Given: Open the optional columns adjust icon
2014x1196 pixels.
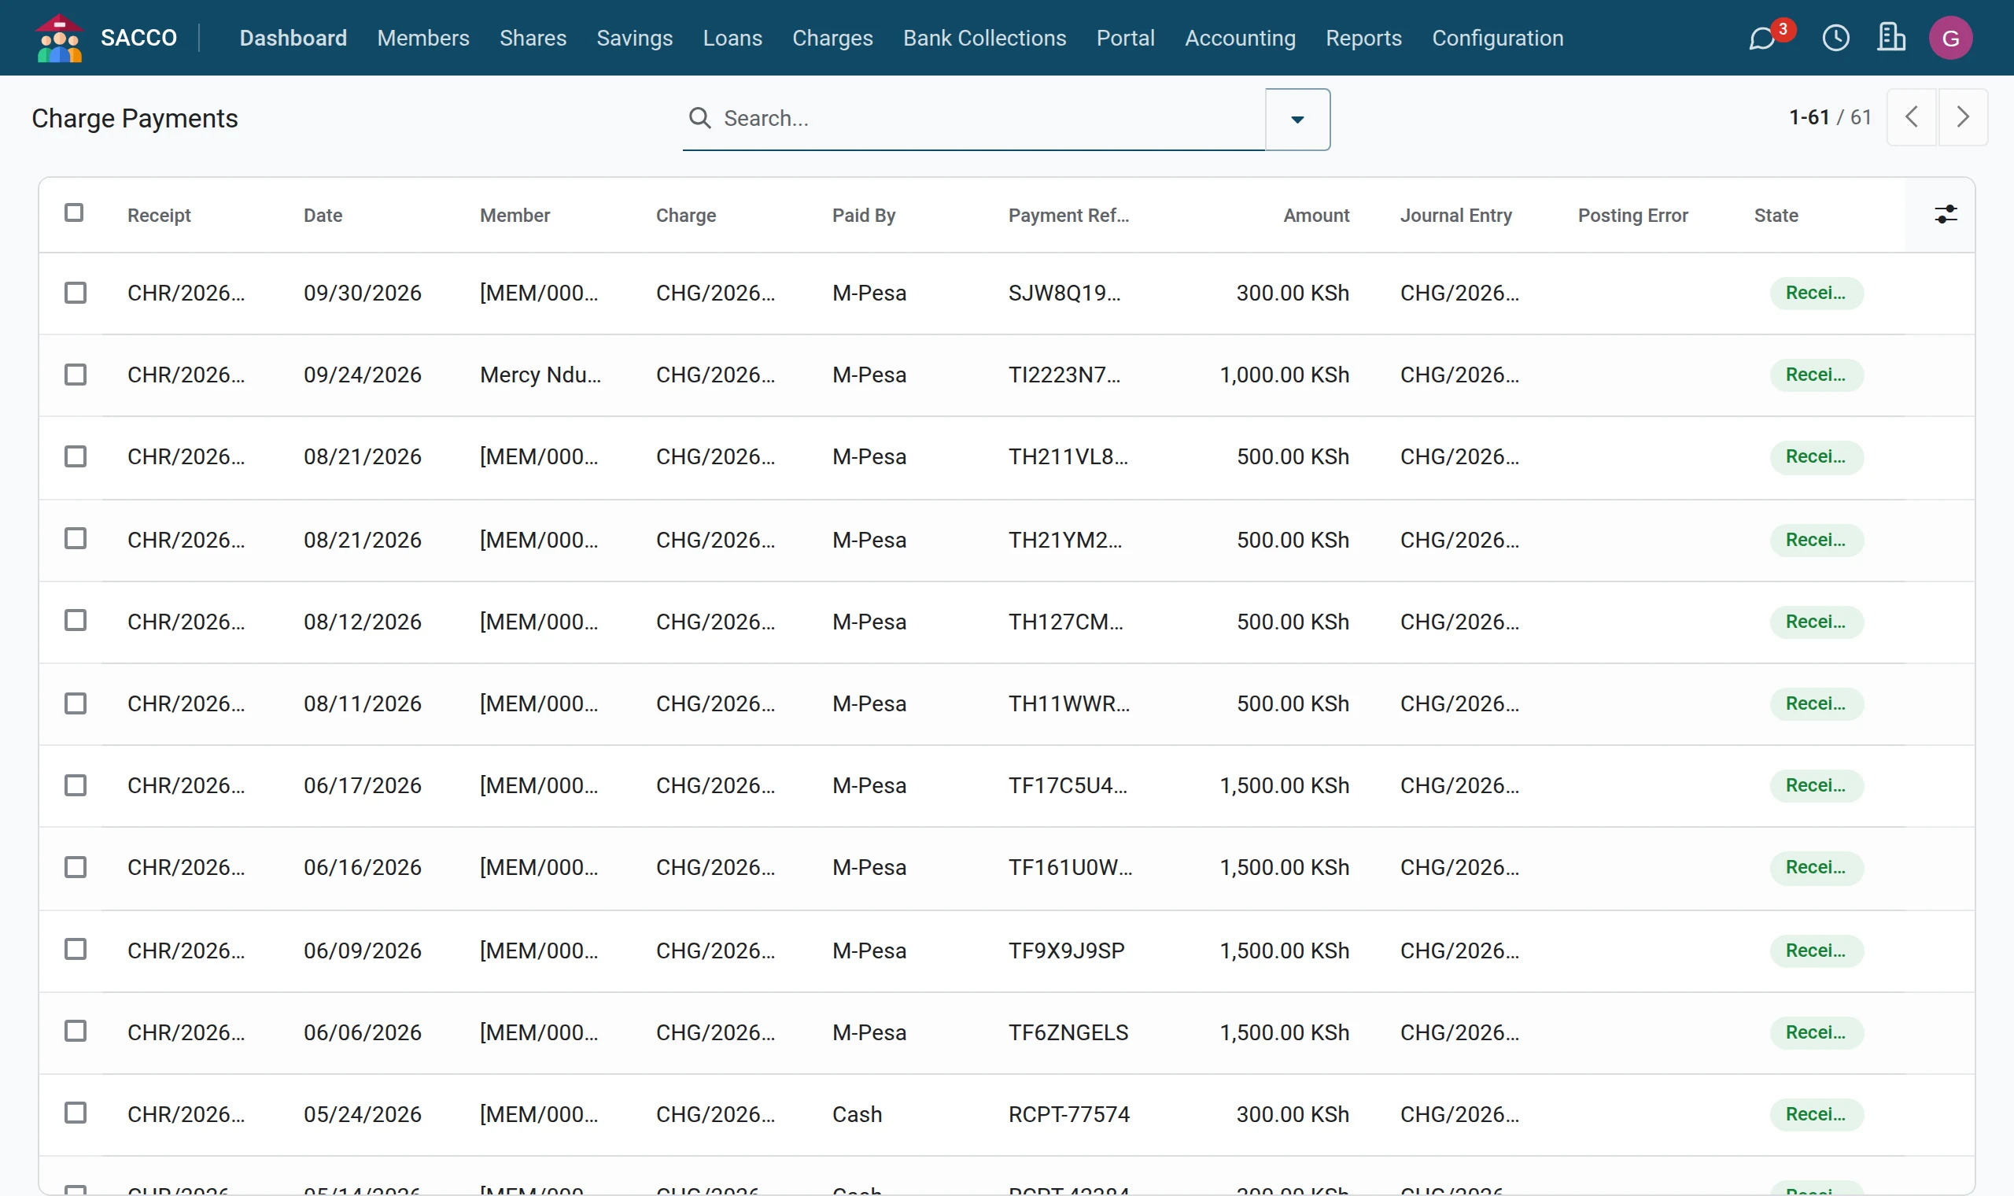Looking at the screenshot, I should click(1946, 214).
